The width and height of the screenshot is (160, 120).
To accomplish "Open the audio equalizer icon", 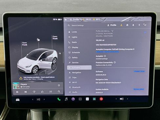I will 51,91.
